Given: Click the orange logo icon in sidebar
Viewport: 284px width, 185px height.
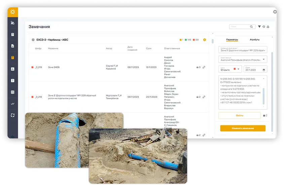Looking at the screenshot, I should click(13, 12).
